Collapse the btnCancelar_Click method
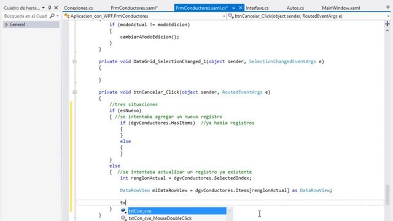Screen dimensions: 393x221 pos(74,92)
